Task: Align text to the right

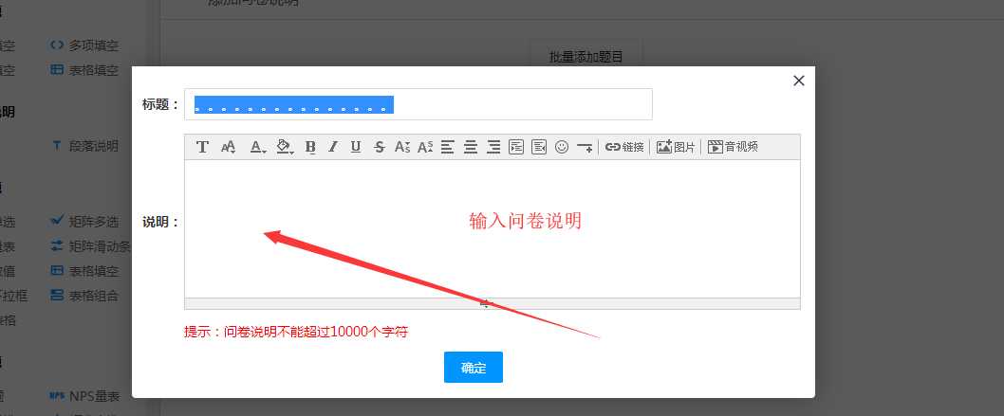Action: (x=493, y=147)
